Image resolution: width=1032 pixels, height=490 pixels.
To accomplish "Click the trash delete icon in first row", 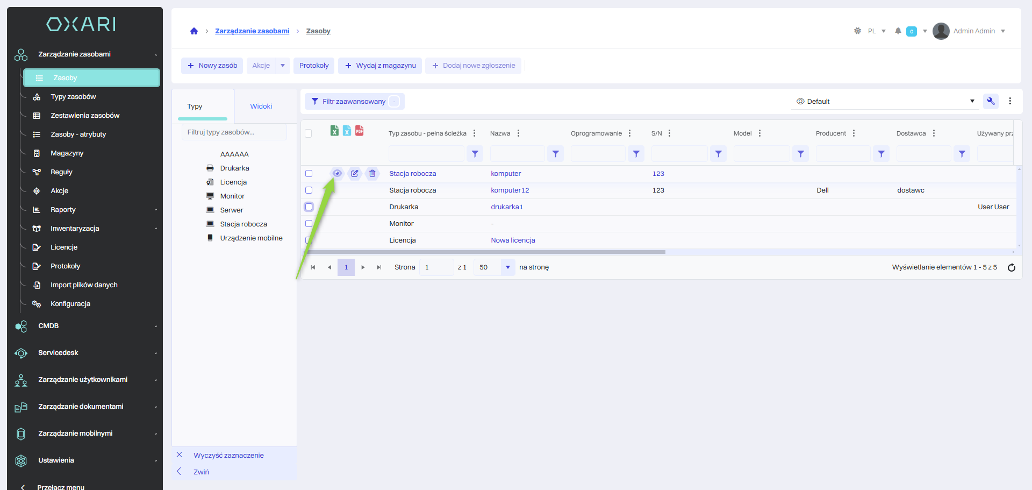I will pos(372,173).
